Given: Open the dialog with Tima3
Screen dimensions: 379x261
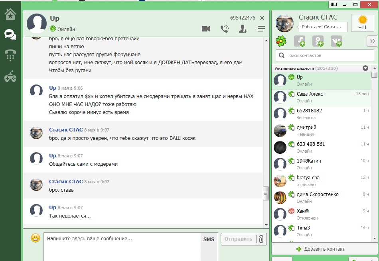Looking at the screenshot, I should point(321,231).
